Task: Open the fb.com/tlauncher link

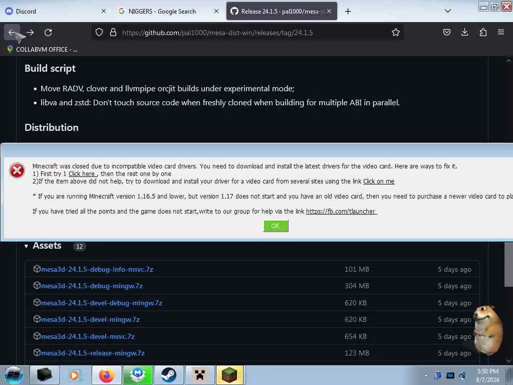Action: [x=341, y=212]
